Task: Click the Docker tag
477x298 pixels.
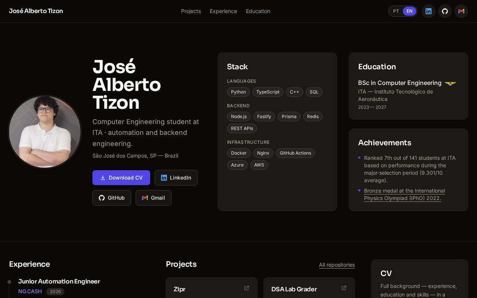Action: pos(239,153)
